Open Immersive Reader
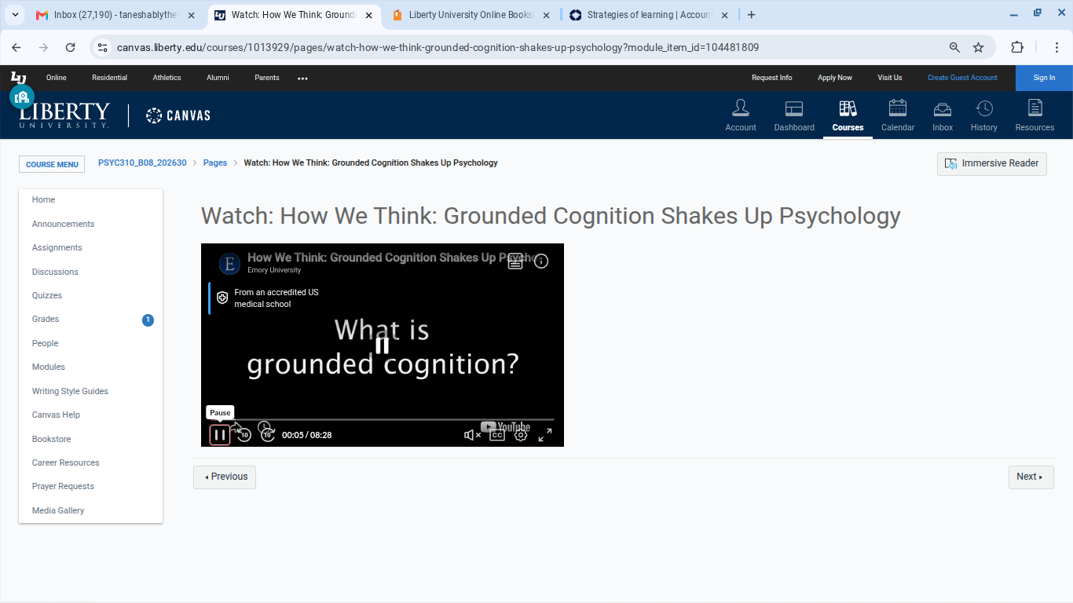This screenshot has width=1073, height=603. click(992, 163)
